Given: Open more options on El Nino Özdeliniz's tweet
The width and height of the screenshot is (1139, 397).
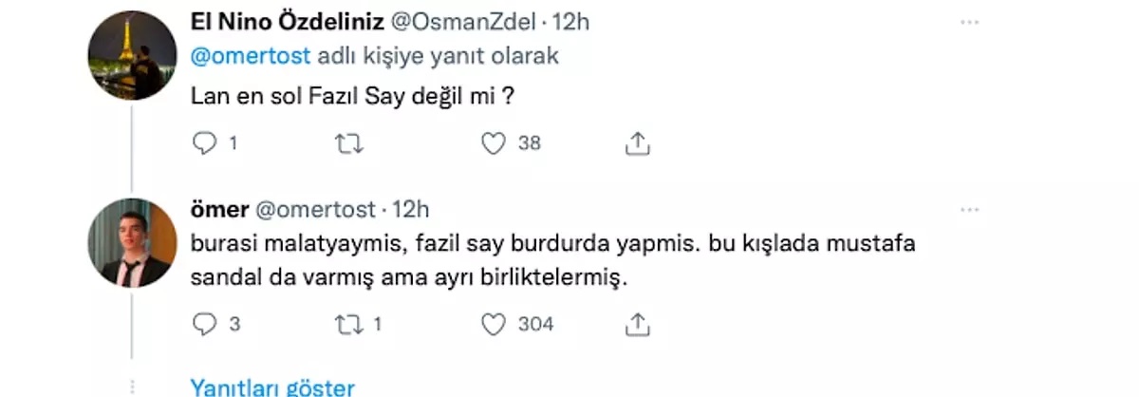Looking at the screenshot, I should click(x=968, y=21).
